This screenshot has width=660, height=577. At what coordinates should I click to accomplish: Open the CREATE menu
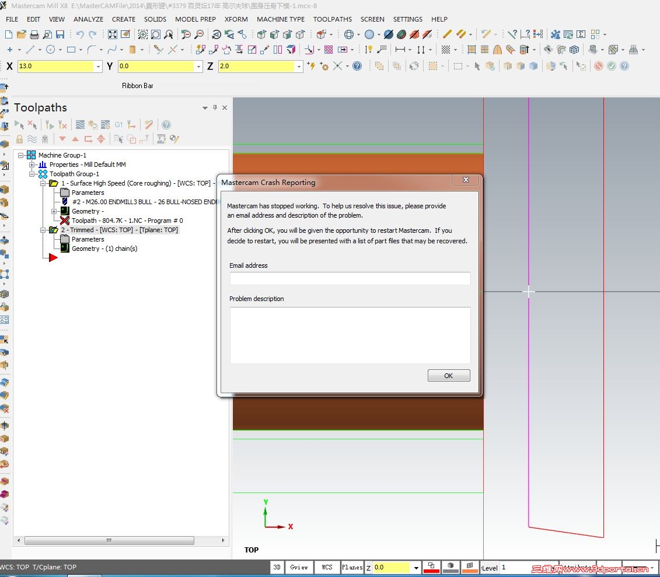click(x=123, y=19)
